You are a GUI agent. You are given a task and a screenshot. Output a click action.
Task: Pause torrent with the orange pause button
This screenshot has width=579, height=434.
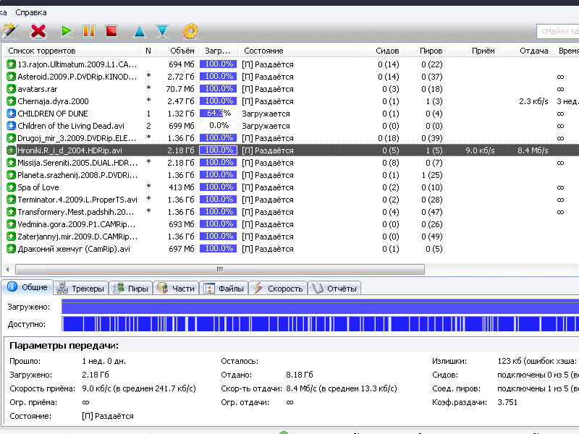click(89, 31)
